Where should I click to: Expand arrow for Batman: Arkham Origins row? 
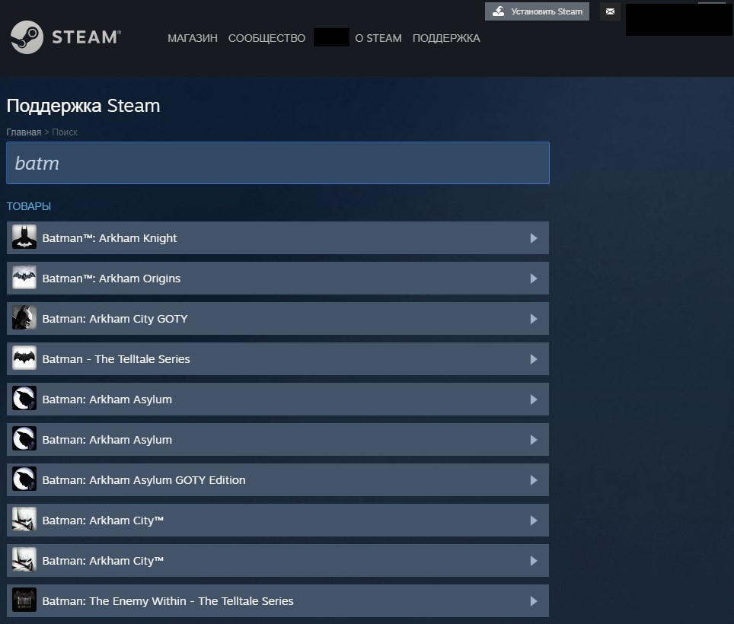pyautogui.click(x=534, y=279)
